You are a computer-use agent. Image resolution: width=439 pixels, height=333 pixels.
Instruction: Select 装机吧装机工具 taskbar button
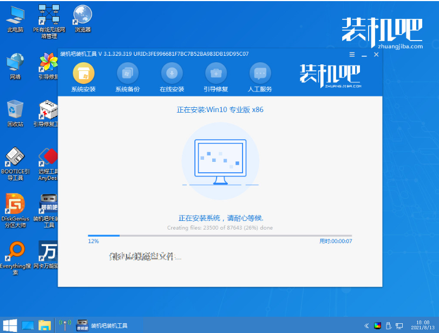[102, 325]
